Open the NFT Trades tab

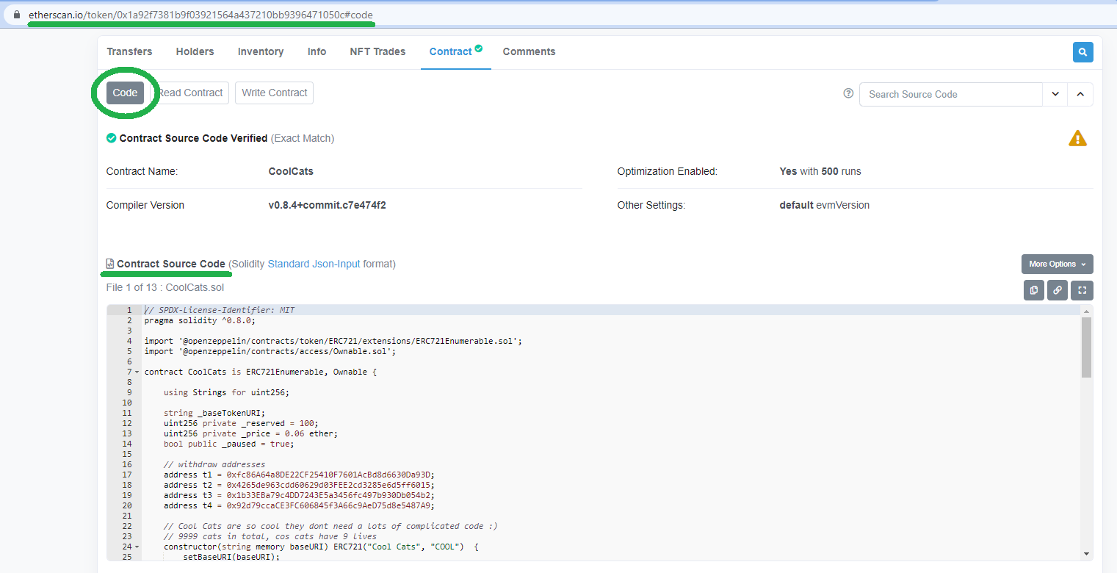(x=377, y=51)
